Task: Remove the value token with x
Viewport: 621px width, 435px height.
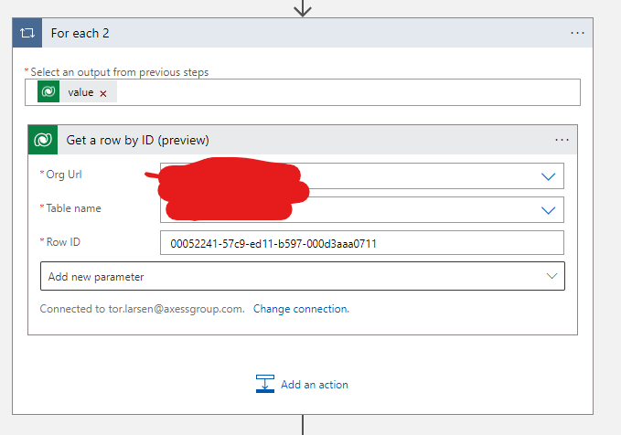Action: (x=103, y=93)
